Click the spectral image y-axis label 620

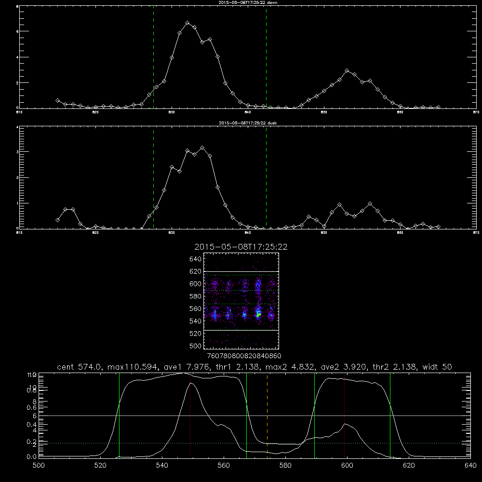pos(196,271)
